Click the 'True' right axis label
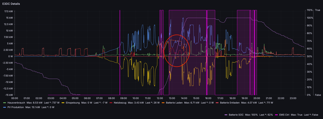 click(318, 10)
